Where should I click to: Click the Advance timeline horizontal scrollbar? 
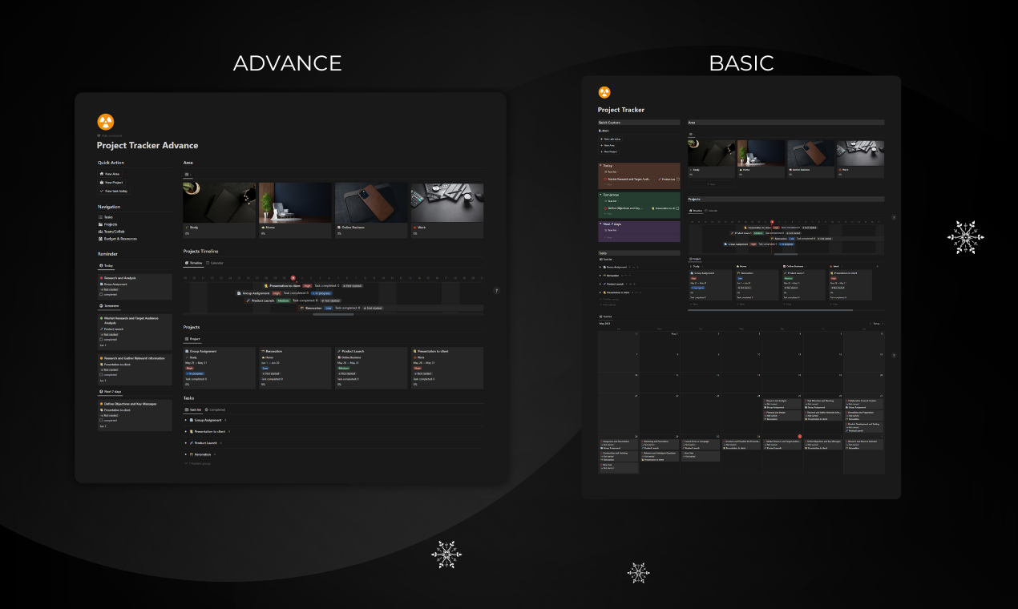(x=333, y=314)
